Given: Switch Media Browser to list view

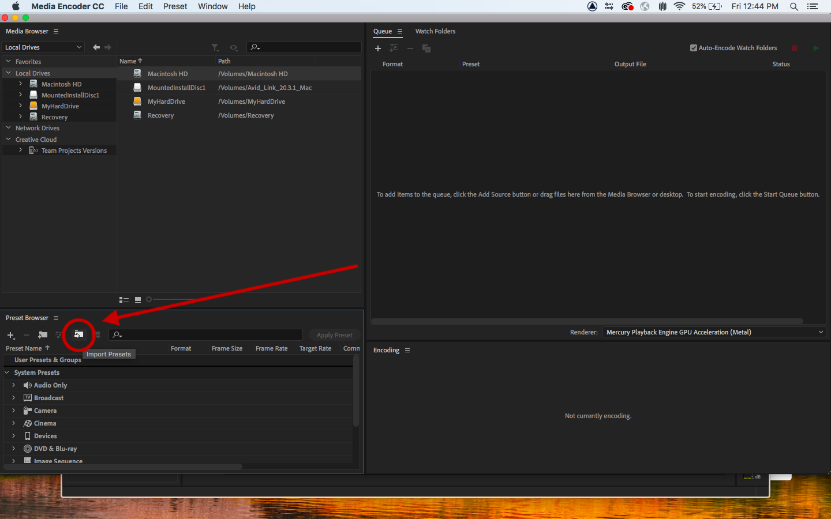Looking at the screenshot, I should tap(123, 299).
